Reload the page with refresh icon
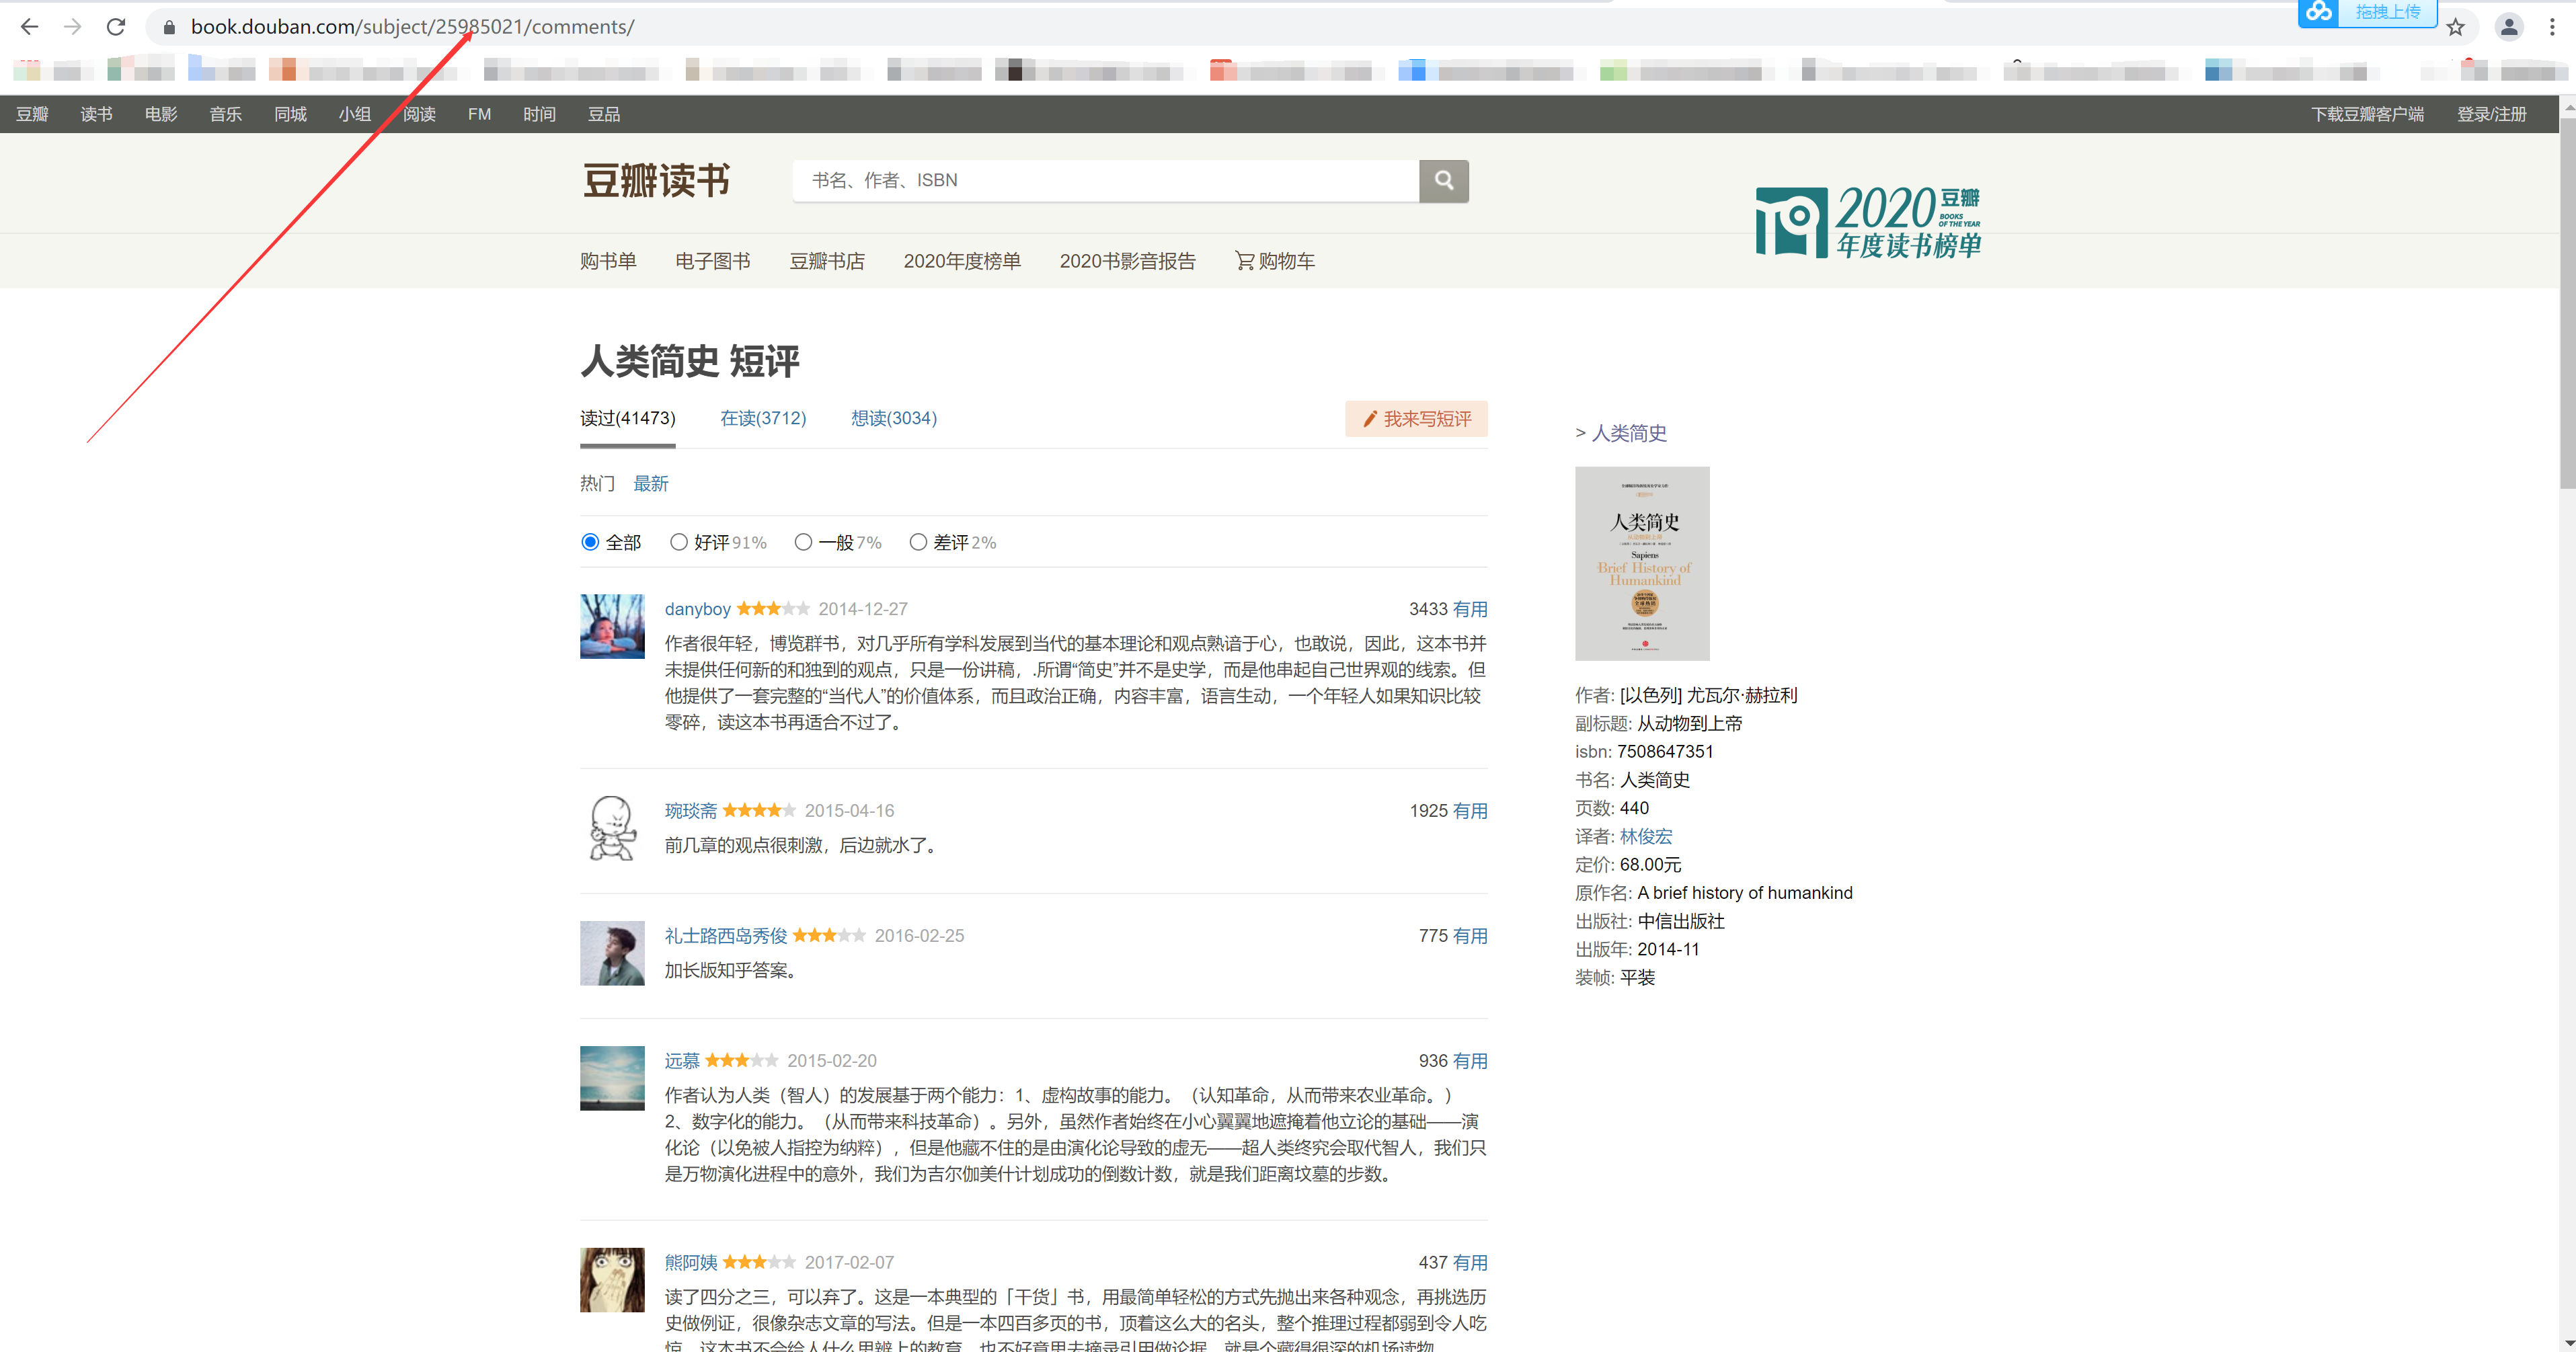Viewport: 2576px width, 1352px height. coord(116,27)
